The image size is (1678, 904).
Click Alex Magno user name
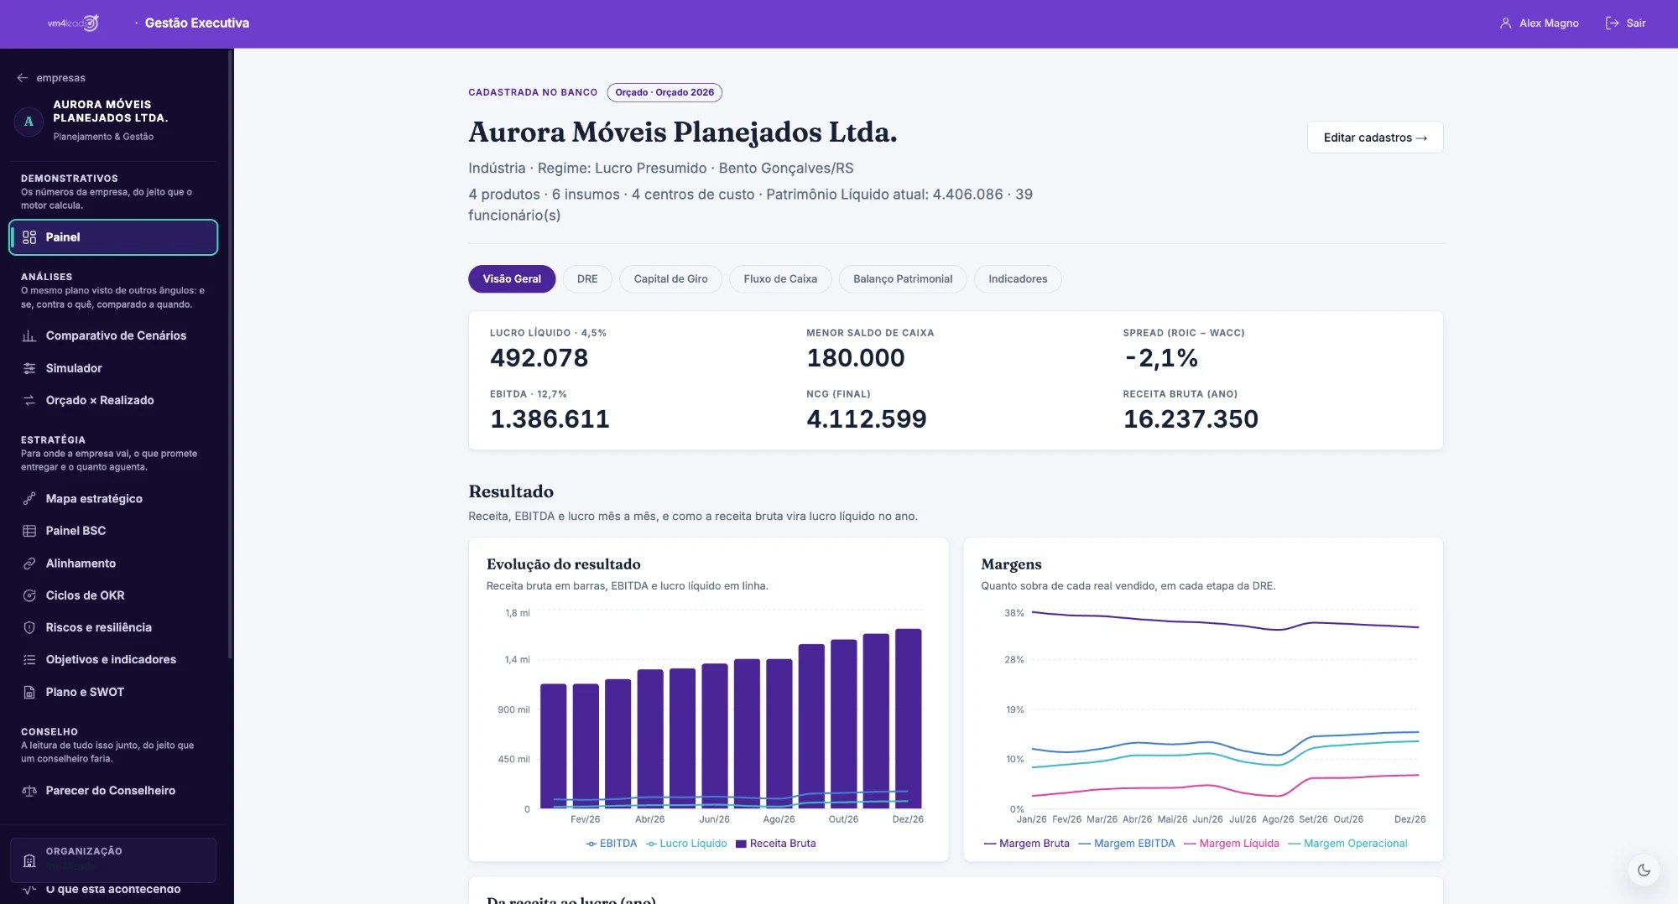tap(1549, 23)
